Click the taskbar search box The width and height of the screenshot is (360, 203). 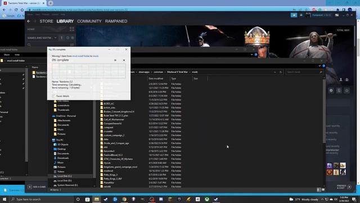(41, 199)
